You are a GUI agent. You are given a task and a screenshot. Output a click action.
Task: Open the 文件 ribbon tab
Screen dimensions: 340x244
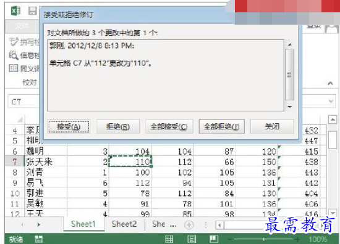pyautogui.click(x=22, y=26)
